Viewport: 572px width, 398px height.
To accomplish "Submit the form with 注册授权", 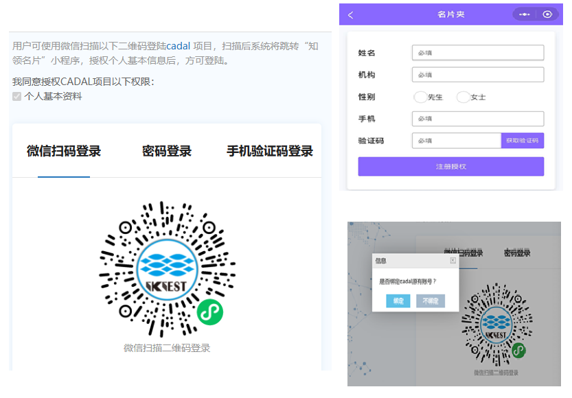I will pos(450,166).
